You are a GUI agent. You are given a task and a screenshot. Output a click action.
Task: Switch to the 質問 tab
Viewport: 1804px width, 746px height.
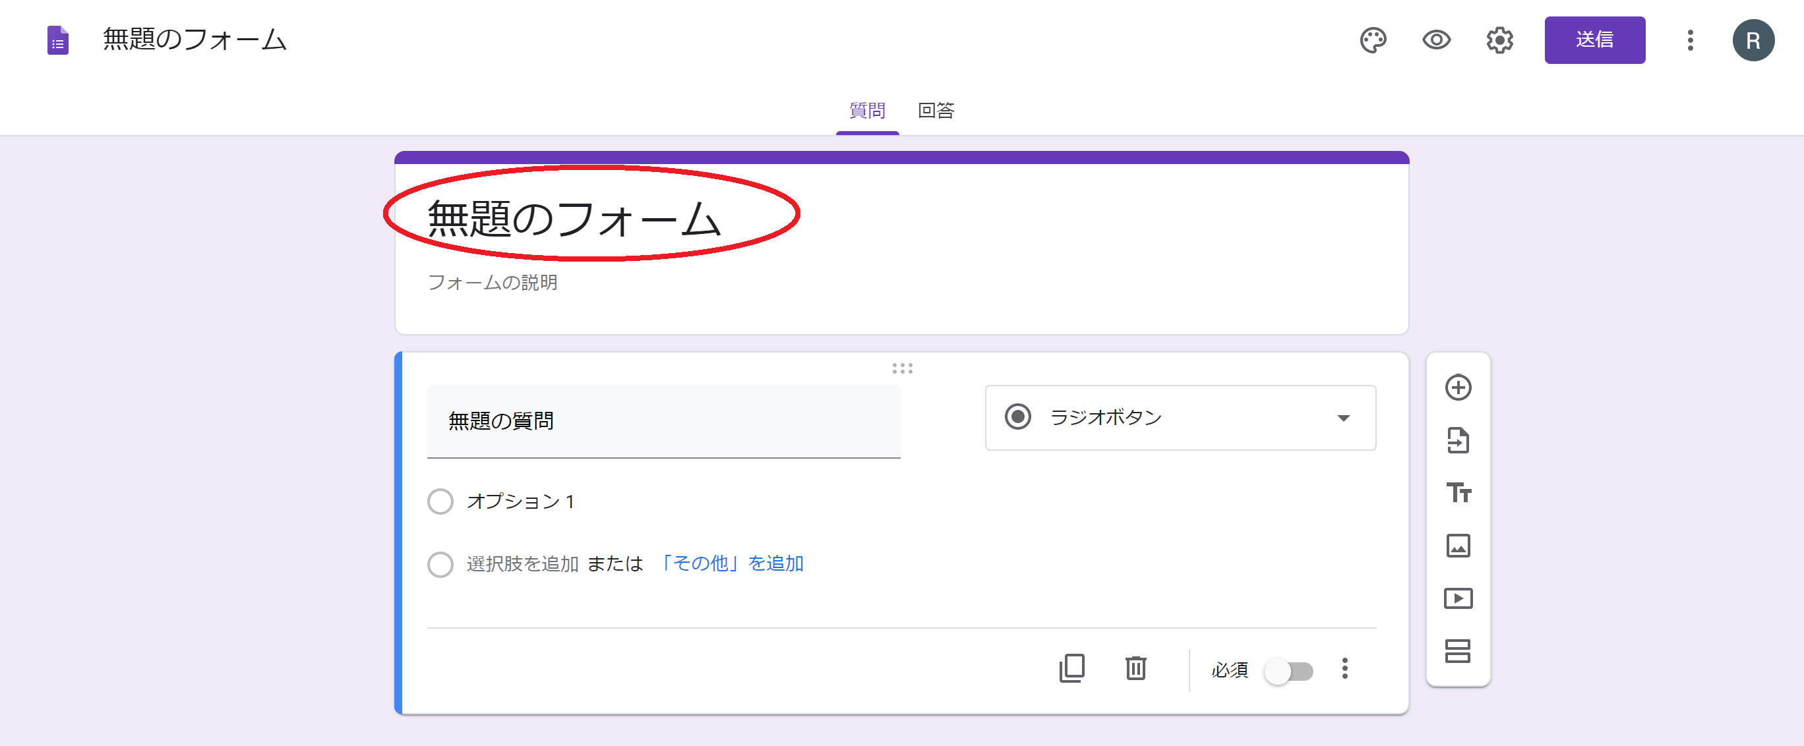click(867, 111)
